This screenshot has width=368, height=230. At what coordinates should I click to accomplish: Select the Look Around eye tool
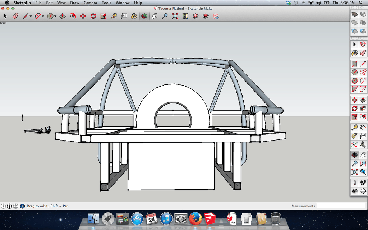tap(355, 191)
